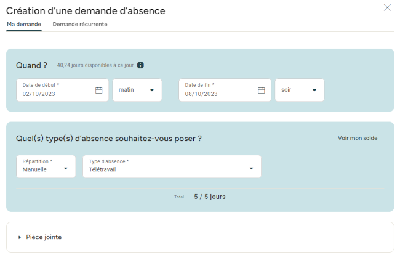
Task: Open the Répartition Manuelle dropdown
Action: (46, 166)
